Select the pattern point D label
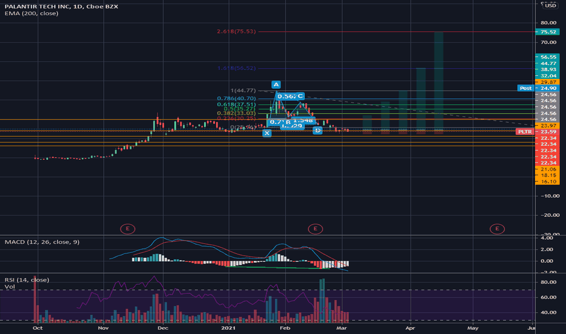 point(317,131)
